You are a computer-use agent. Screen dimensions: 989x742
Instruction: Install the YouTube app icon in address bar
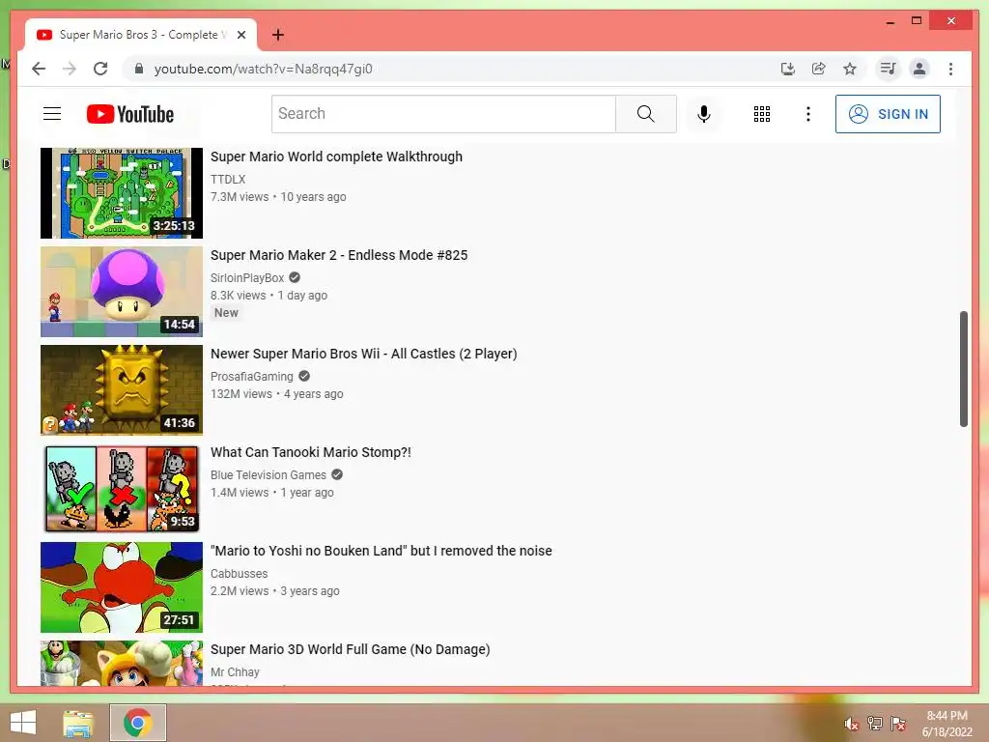click(x=788, y=69)
